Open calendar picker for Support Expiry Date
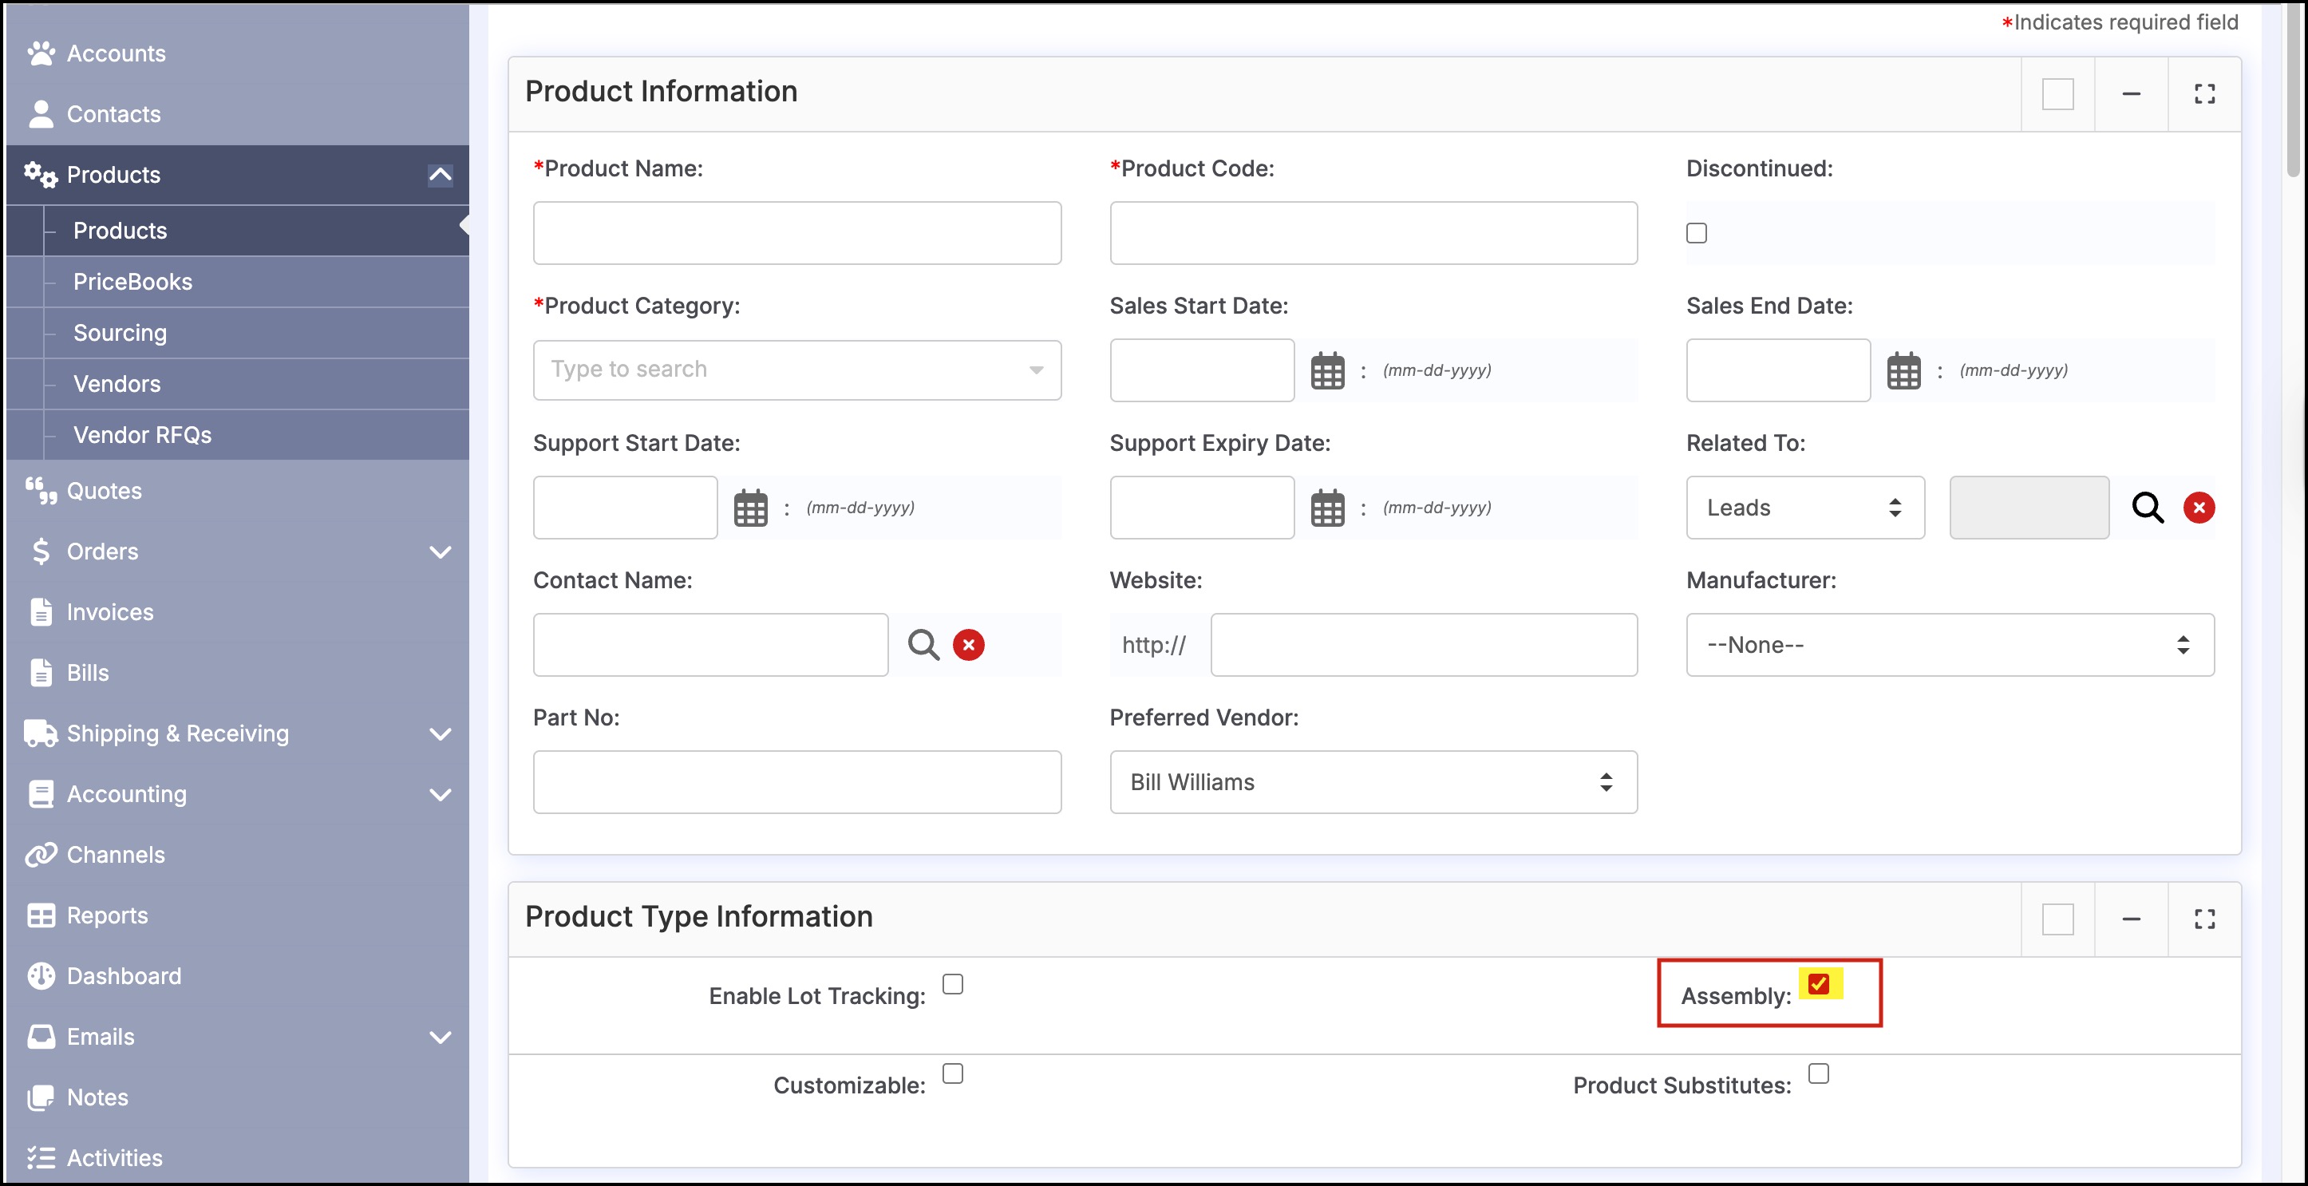The image size is (2308, 1186). pyautogui.click(x=1327, y=508)
